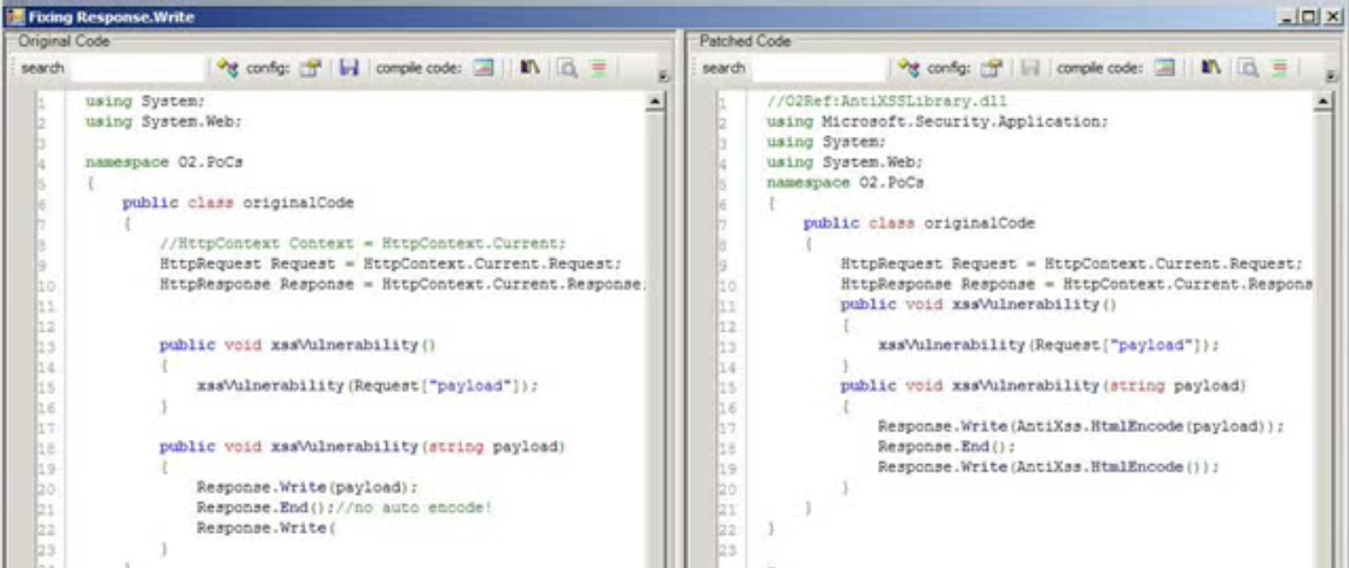Viewport: 1349px width, 568px height.
Task: Click the books icon in Patched Code toolbar
Action: click(1210, 68)
